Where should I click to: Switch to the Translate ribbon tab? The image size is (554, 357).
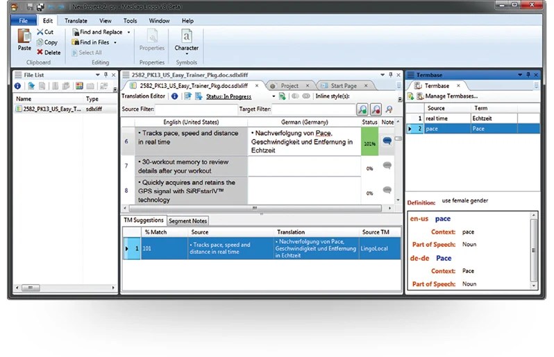click(x=76, y=21)
